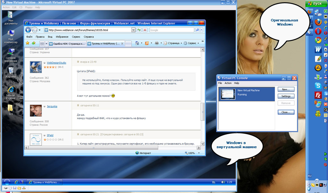Select New Virtual Machine thumbnail in console list
The image size is (328, 193).
(228, 94)
